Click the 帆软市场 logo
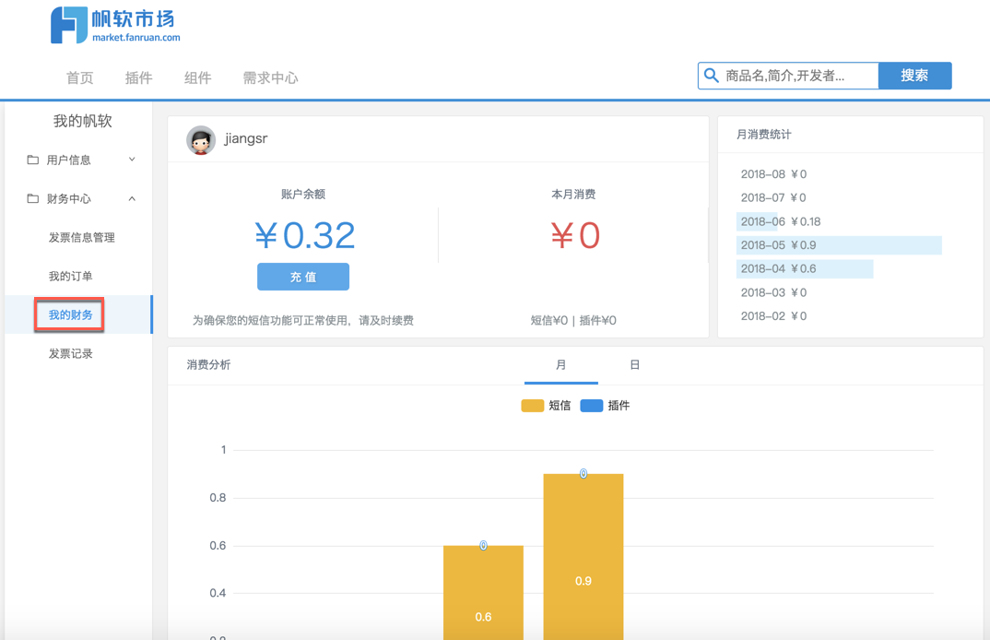Image resolution: width=990 pixels, height=640 pixels. point(115,25)
